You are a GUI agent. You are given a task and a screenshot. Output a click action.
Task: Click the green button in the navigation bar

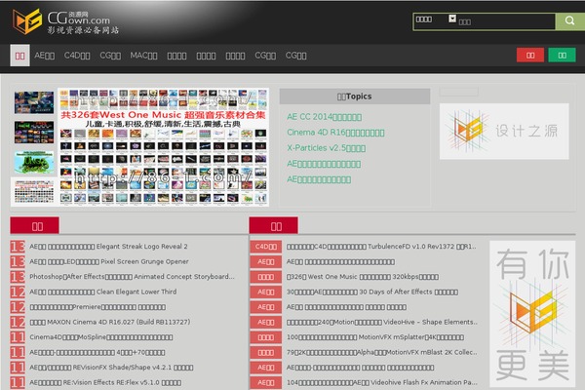click(562, 56)
